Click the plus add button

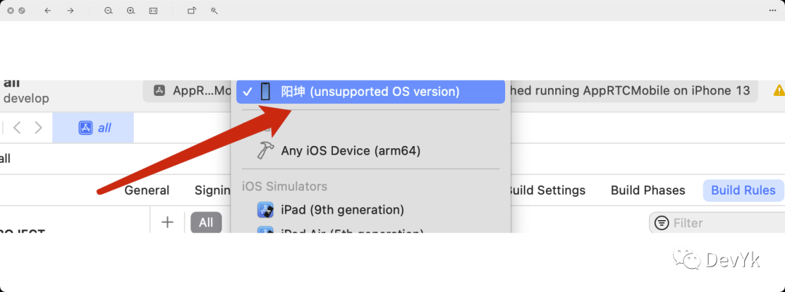click(167, 222)
